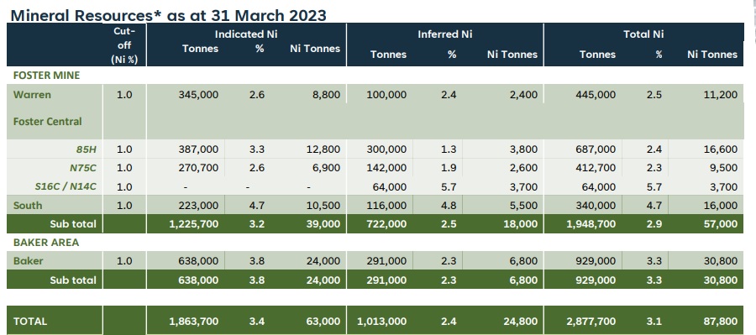
Task: Click the S16C / N14C row label
Action: [x=66, y=186]
